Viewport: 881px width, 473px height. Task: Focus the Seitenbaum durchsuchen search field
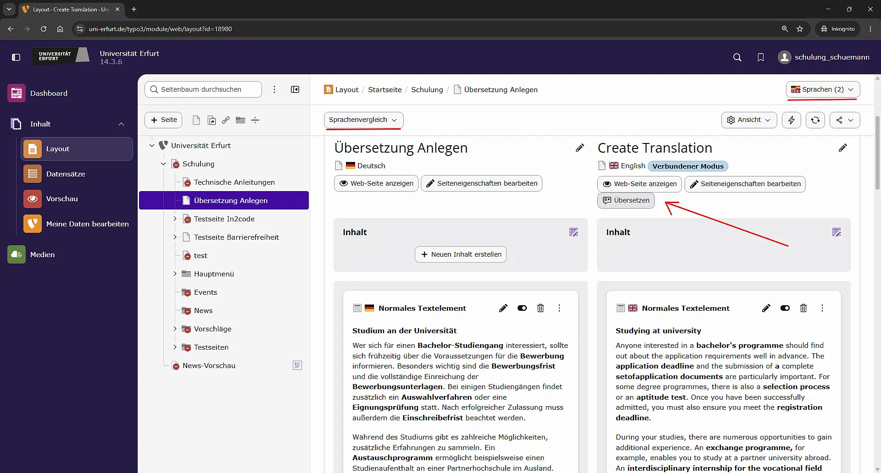pyautogui.click(x=203, y=89)
